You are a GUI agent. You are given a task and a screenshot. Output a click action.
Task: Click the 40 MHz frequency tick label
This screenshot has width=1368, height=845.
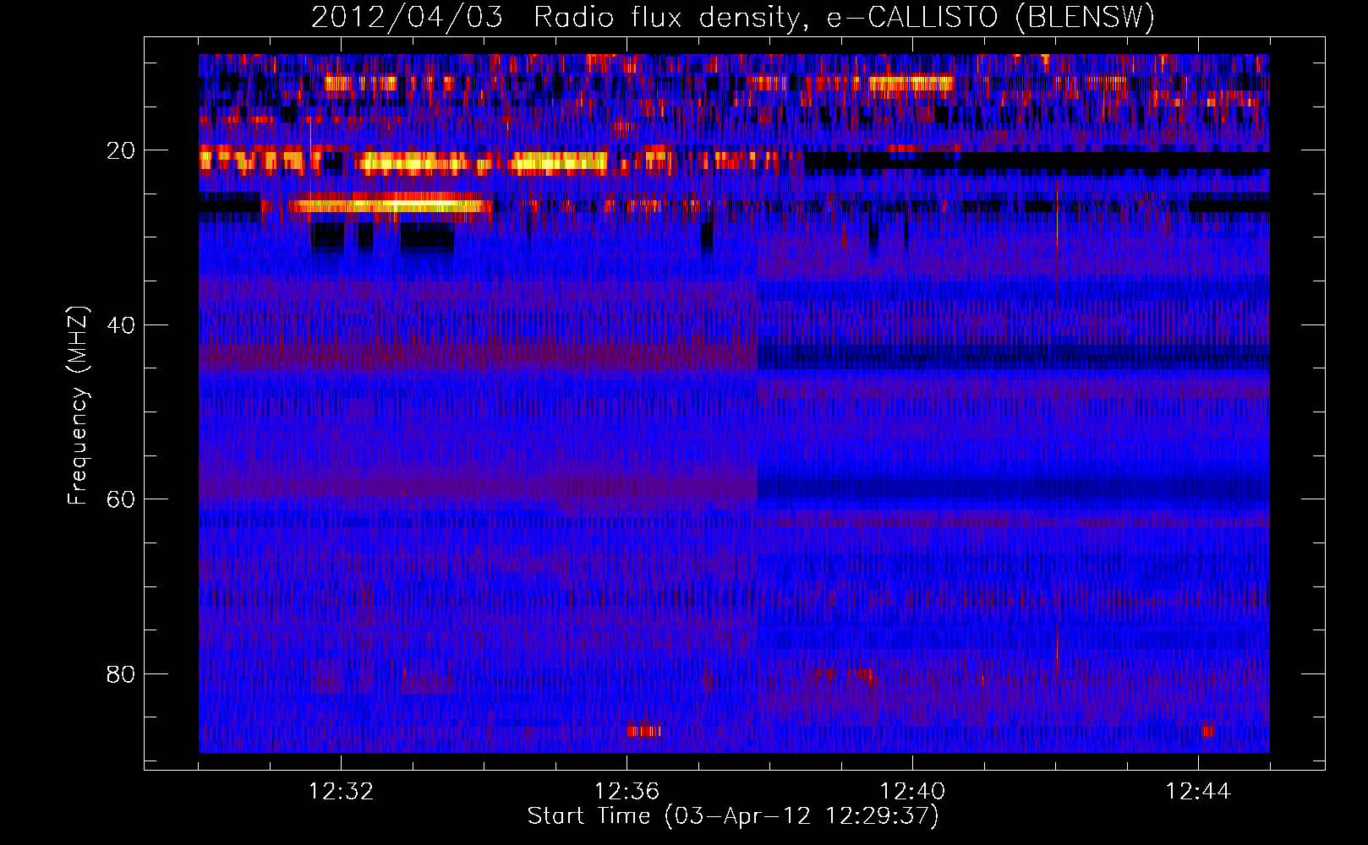121,325
